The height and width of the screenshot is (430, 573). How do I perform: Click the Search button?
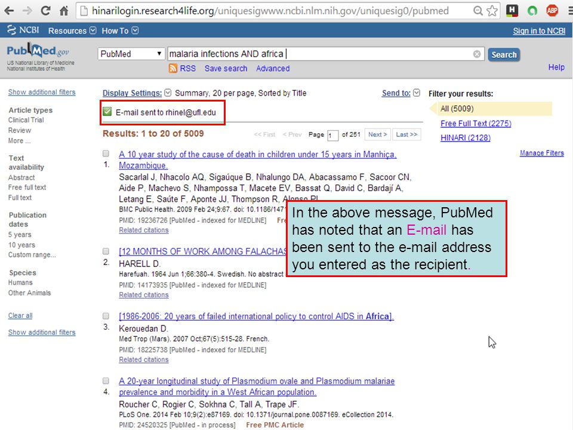coord(504,54)
